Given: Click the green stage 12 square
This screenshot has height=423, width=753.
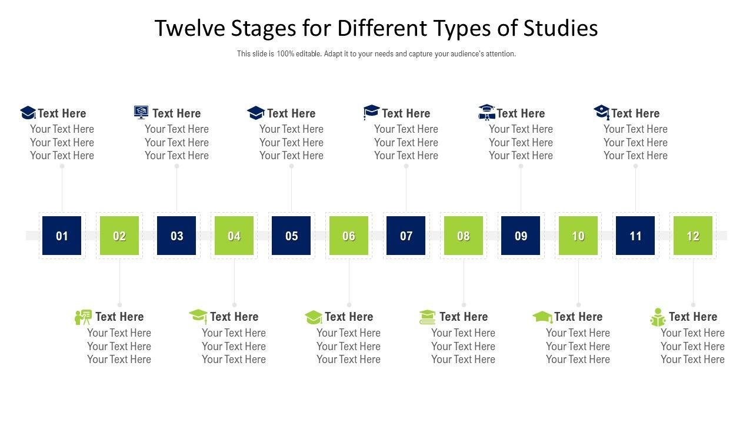Looking at the screenshot, I should tap(693, 236).
